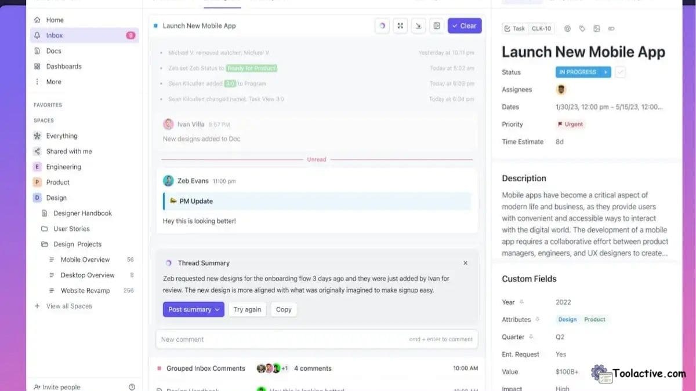696x391 pixels.
Task: Mark the task complete with the checkmark circle
Action: coord(619,72)
